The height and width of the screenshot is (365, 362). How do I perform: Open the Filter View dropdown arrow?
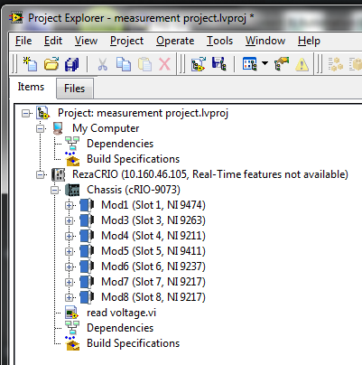pyautogui.click(x=265, y=63)
